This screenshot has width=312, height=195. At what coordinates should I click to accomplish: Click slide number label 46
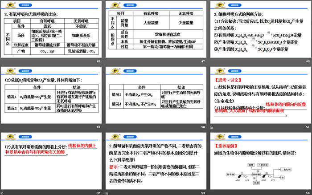(x=99, y=61)
